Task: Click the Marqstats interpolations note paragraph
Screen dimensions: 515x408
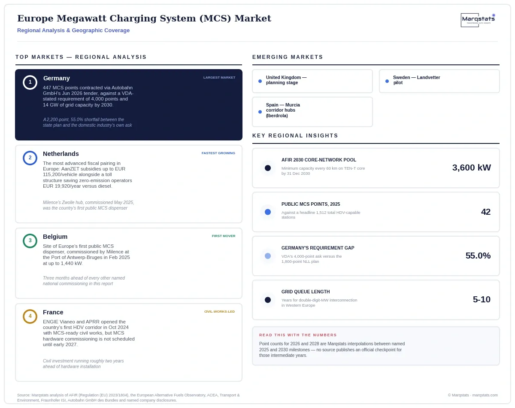Action: point(332,350)
